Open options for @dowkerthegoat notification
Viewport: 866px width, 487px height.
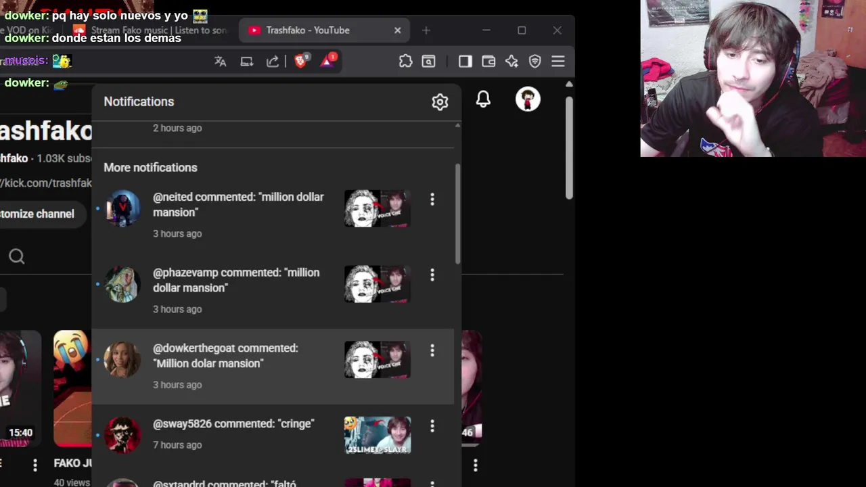pos(432,350)
